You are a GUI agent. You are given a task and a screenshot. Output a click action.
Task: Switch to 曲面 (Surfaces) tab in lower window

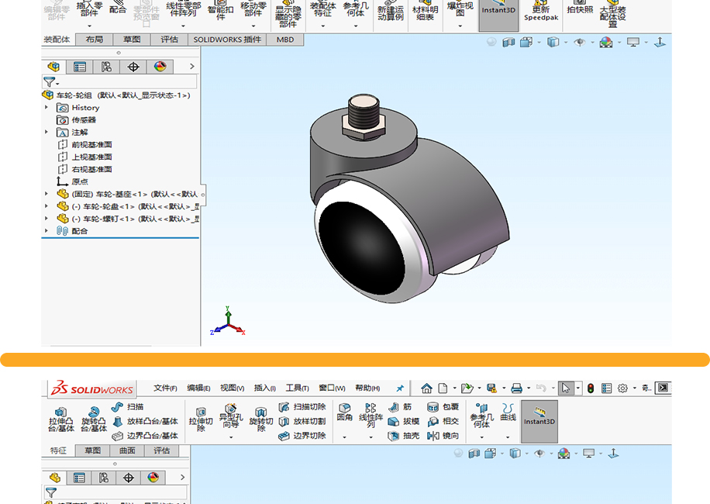[127, 450]
